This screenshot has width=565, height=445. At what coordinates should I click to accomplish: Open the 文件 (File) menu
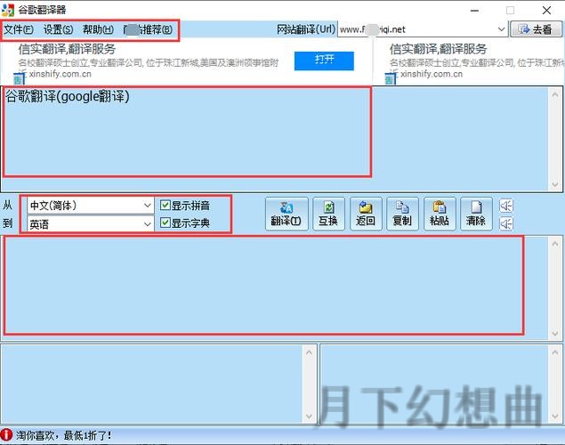coord(18,29)
